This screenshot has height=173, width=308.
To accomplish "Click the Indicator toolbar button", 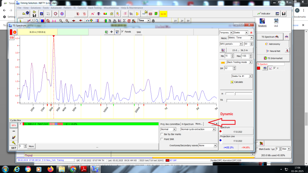I will click(x=263, y=14).
